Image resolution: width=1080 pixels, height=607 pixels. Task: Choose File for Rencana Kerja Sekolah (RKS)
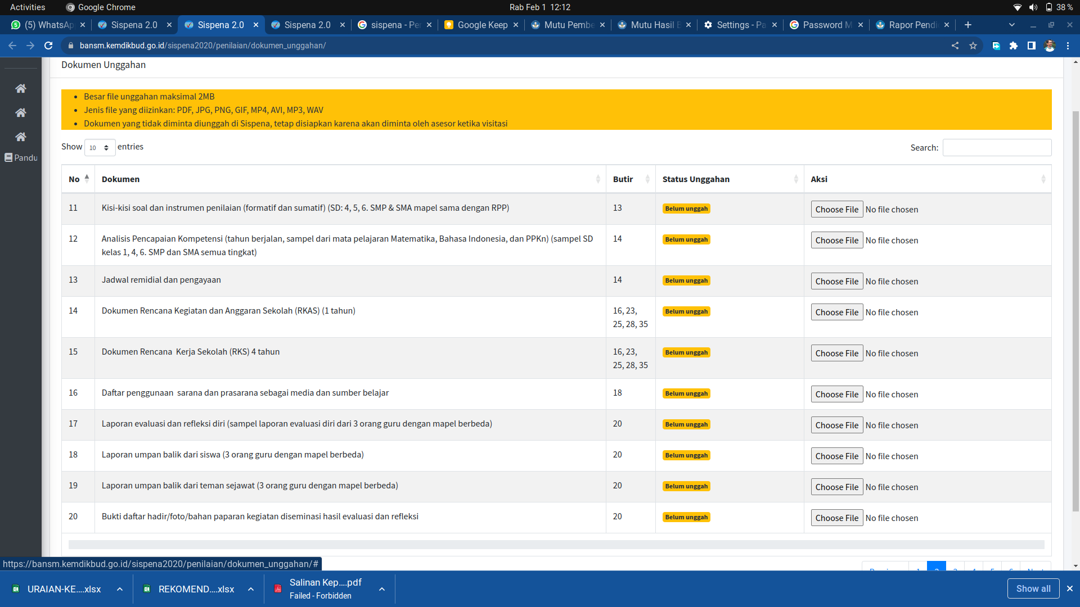pyautogui.click(x=837, y=353)
